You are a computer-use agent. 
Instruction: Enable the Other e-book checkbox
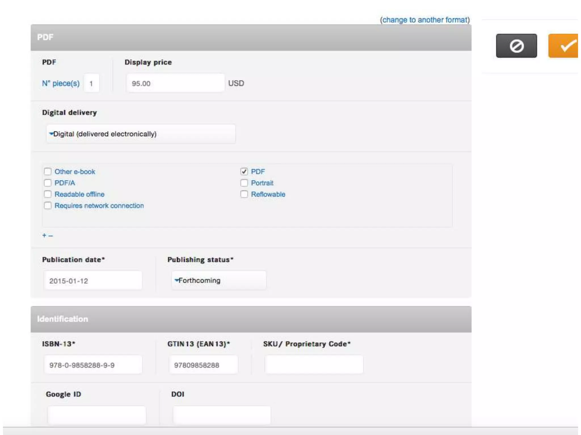pyautogui.click(x=48, y=172)
